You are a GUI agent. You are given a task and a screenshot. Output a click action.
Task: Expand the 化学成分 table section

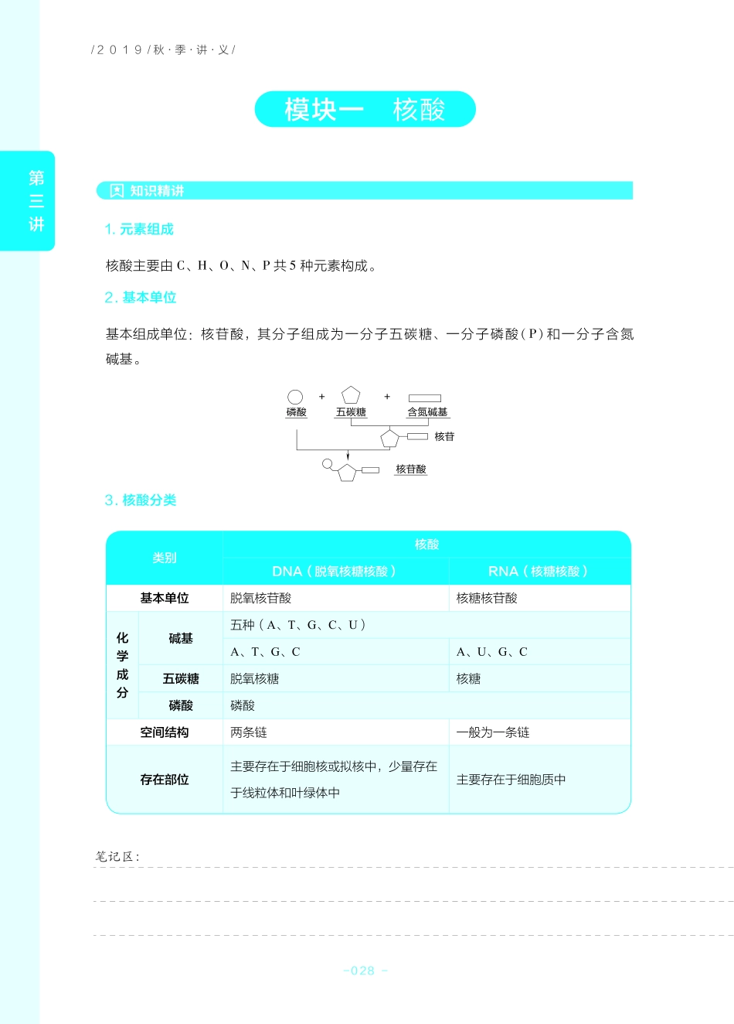[121, 664]
